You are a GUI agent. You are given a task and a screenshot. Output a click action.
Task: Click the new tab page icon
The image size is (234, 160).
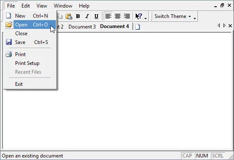138,27
